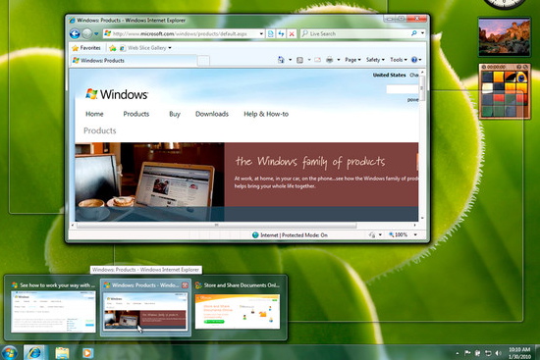This screenshot has width=540, height=360.
Task: Click the Home icon in command bar
Action: (281, 60)
